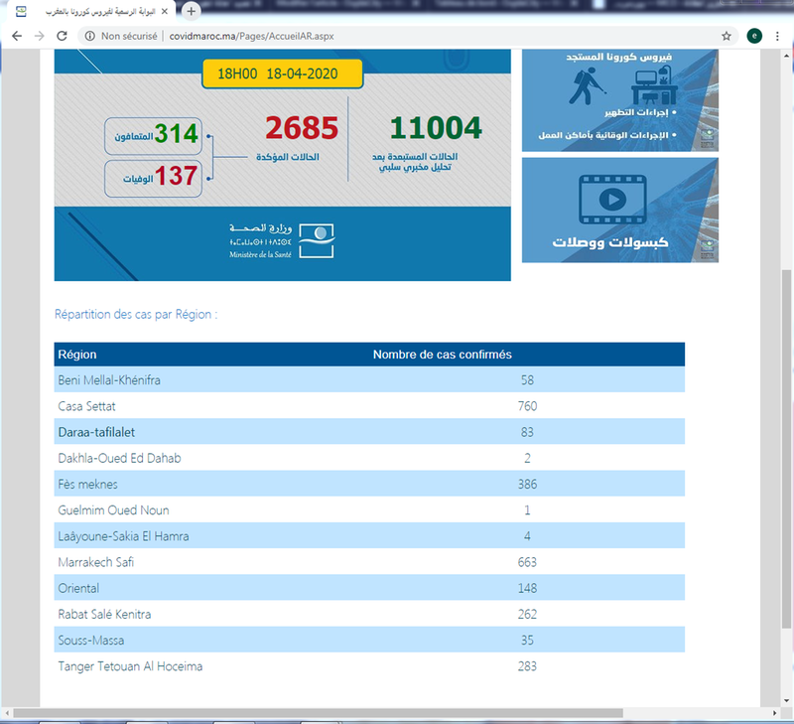
Task: Open a new tab with the plus button
Action: pos(191,11)
